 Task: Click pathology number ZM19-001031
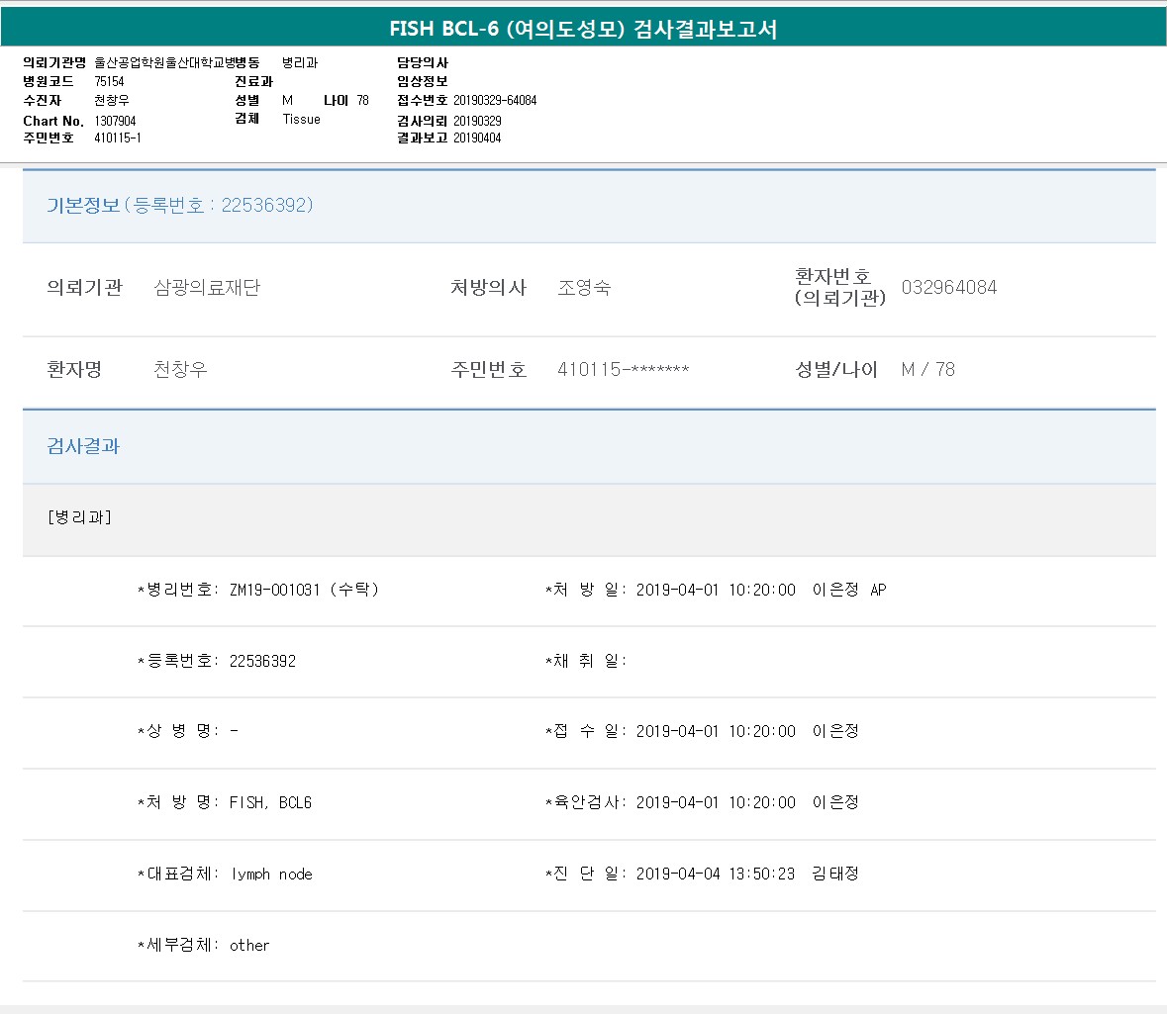tap(274, 590)
